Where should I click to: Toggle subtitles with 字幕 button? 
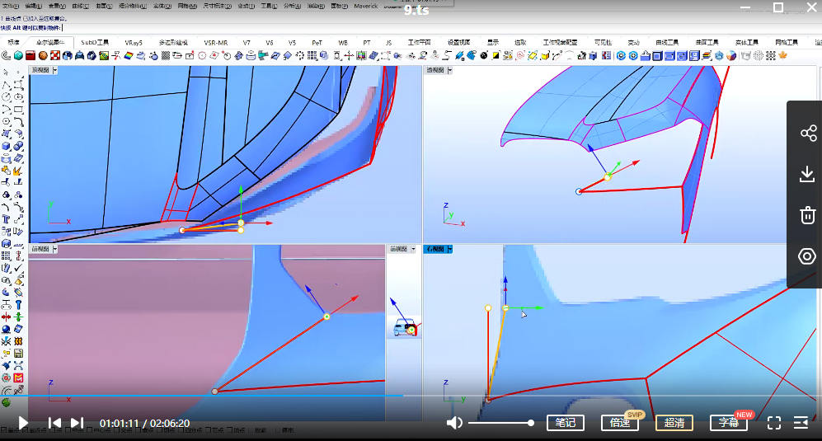(x=729, y=423)
